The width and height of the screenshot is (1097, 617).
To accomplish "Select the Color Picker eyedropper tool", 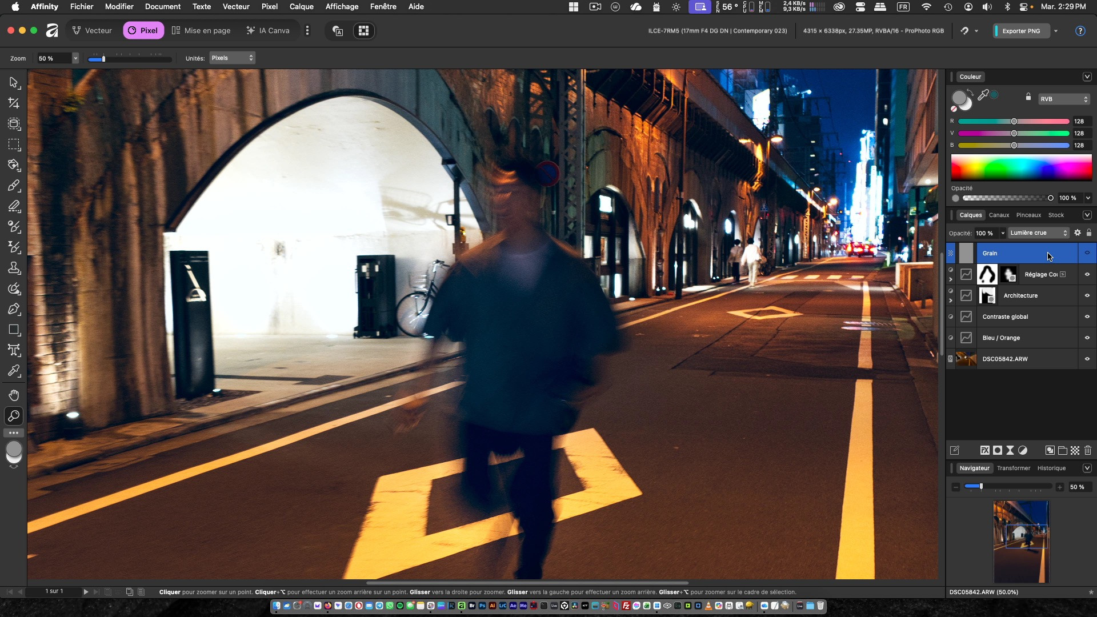I will (x=14, y=371).
